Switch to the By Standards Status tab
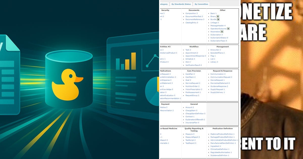 click(181, 4)
